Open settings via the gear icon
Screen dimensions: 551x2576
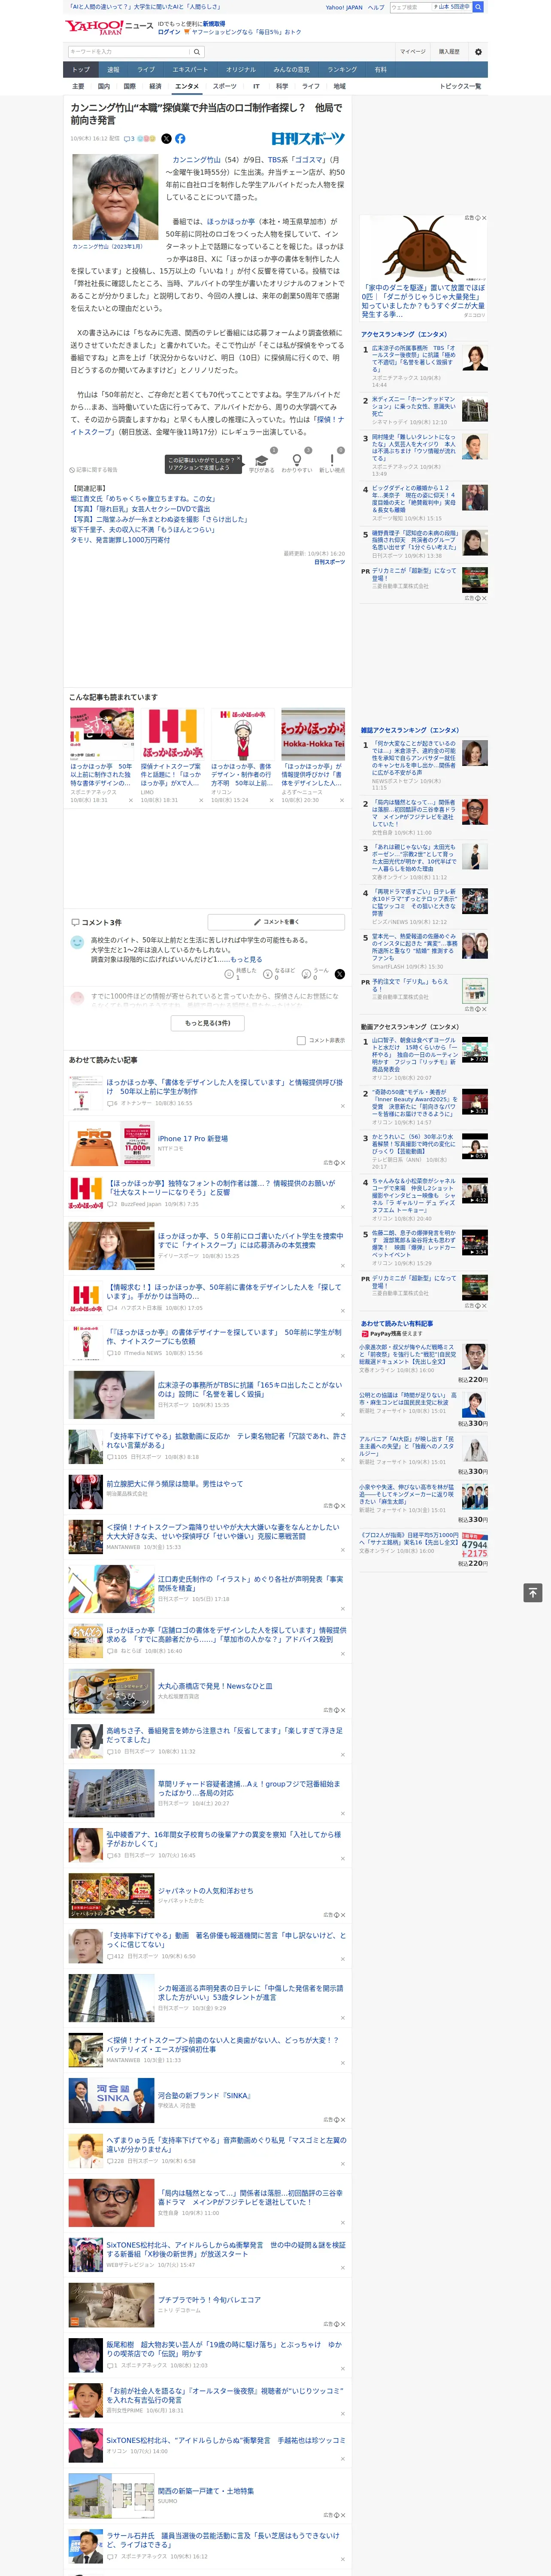(x=478, y=52)
